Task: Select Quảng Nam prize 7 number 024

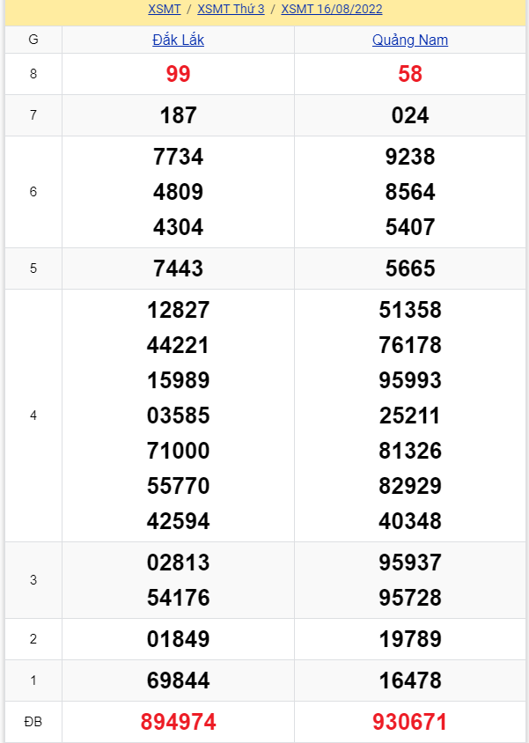Action: [410, 115]
